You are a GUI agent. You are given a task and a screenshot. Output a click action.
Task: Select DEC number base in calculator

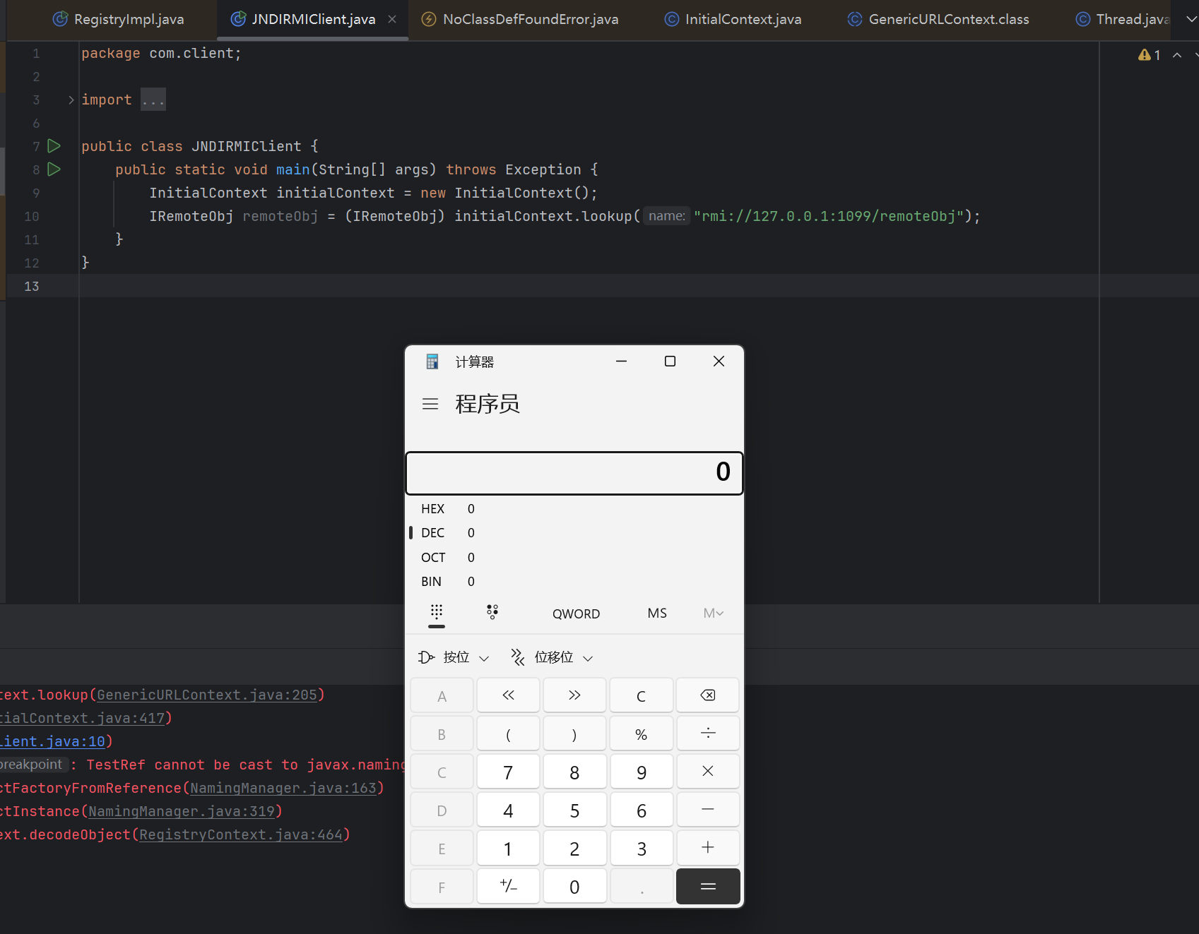pyautogui.click(x=574, y=533)
